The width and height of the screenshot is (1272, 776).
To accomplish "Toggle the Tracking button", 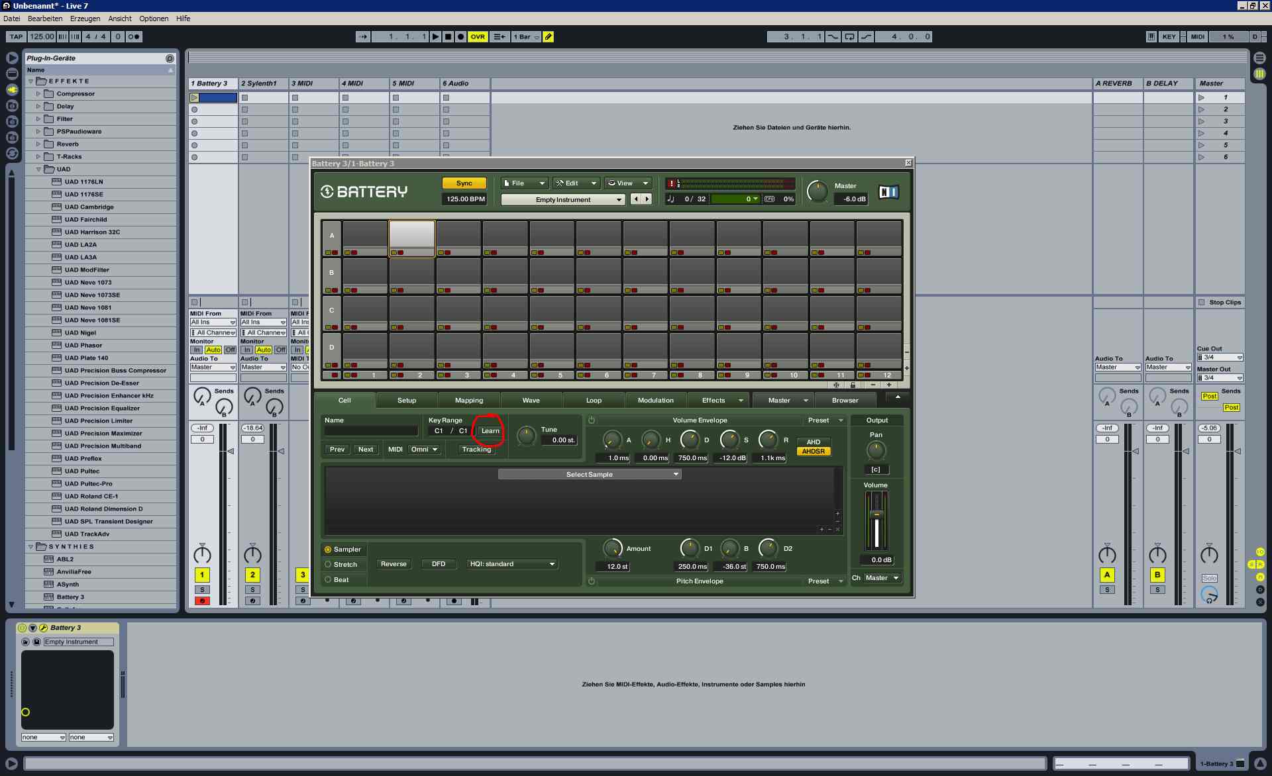I will (x=476, y=450).
